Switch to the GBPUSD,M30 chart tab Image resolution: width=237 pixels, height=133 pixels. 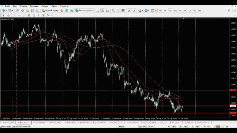click(x=55, y=123)
